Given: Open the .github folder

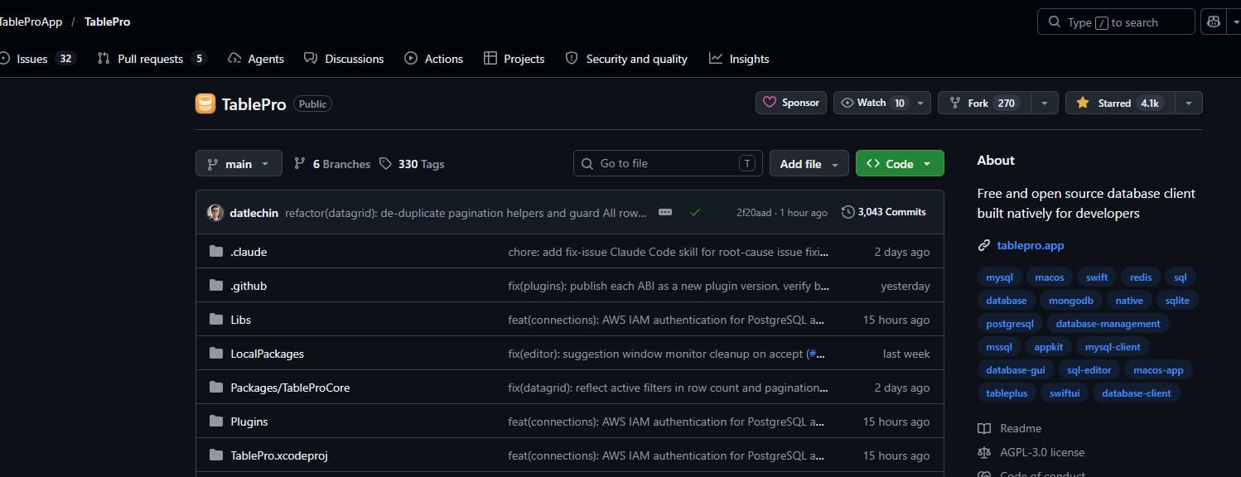Looking at the screenshot, I should pyautogui.click(x=249, y=286).
